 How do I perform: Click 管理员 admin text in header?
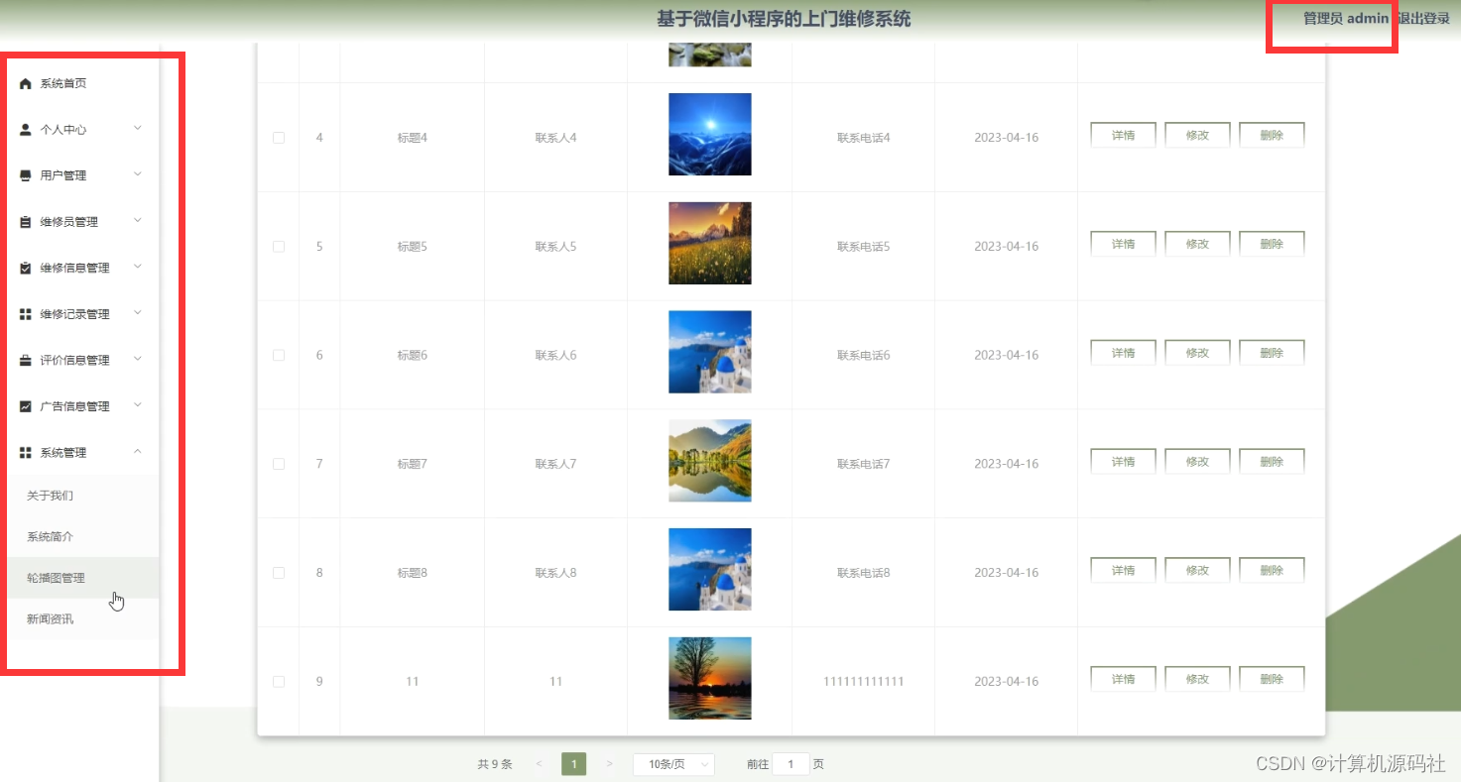(1346, 19)
